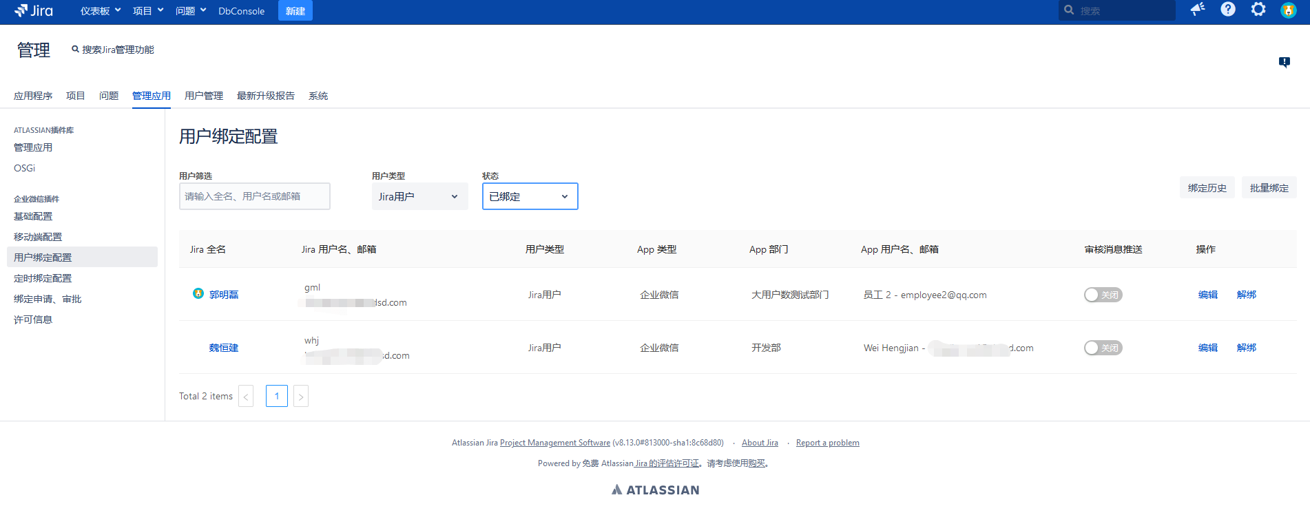Toggle audit message push for 郭明磊
This screenshot has height=524, width=1310.
coord(1103,295)
